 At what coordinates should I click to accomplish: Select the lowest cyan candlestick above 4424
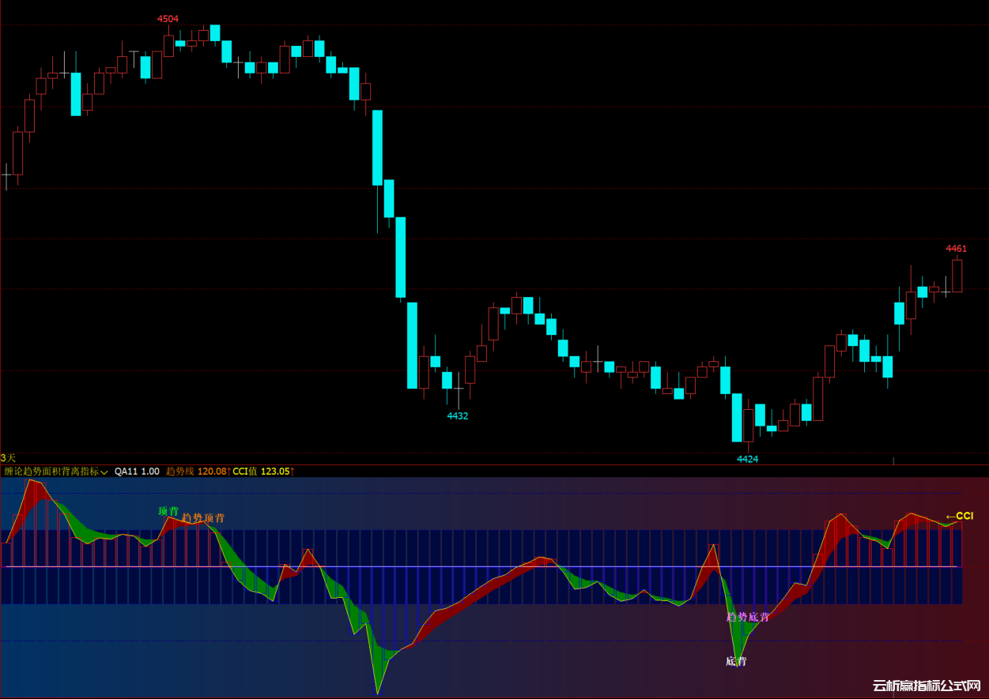point(737,418)
